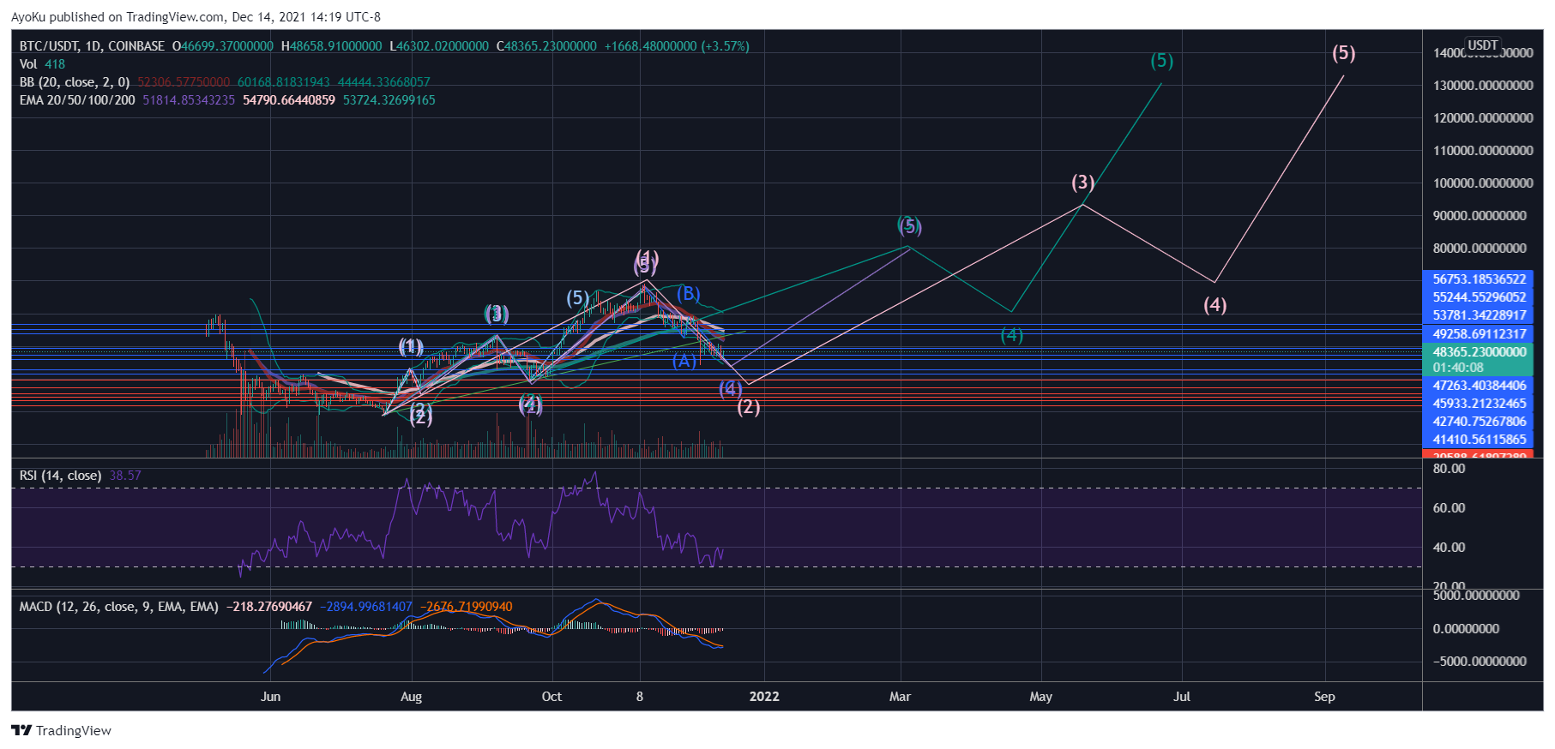This screenshot has height=749, width=1555.
Task: Click the Mar label on time axis
Action: (x=900, y=697)
